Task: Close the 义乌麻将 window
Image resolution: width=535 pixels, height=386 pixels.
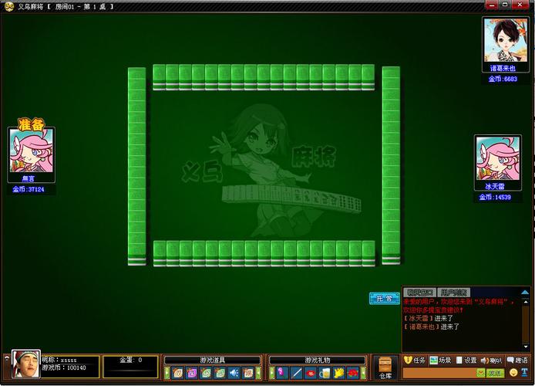Action: coord(520,5)
